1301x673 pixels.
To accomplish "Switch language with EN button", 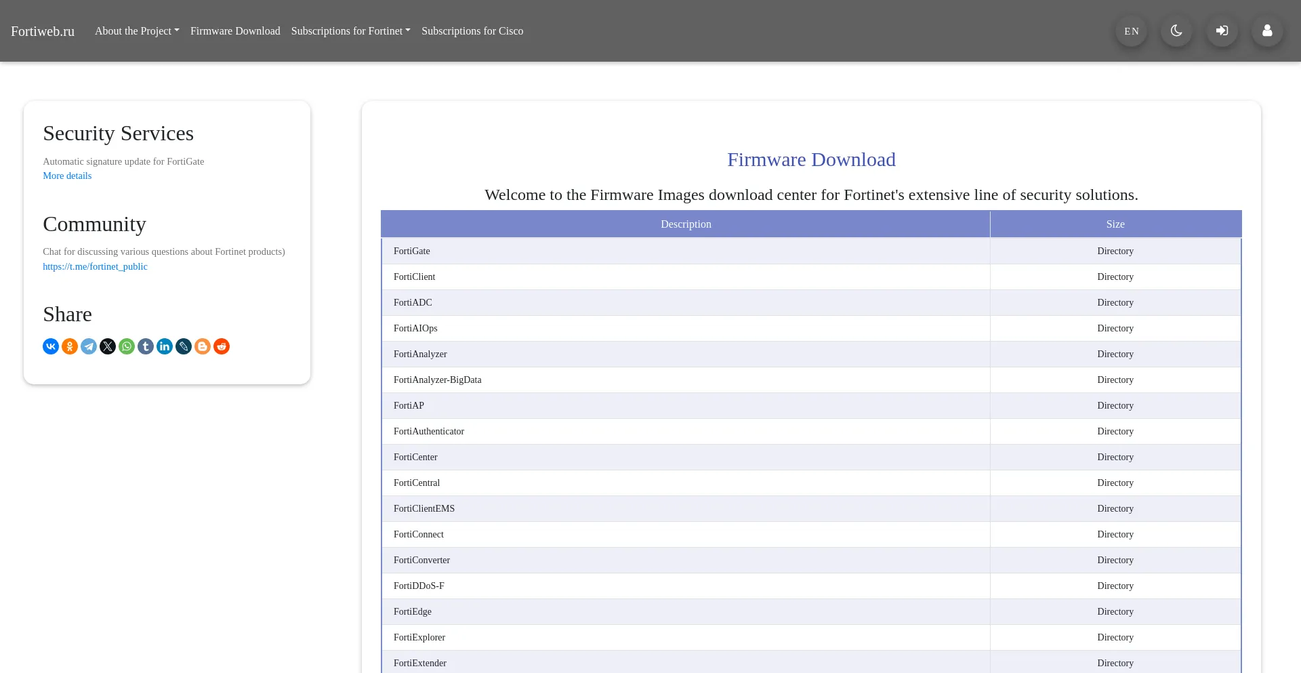I will tap(1132, 31).
